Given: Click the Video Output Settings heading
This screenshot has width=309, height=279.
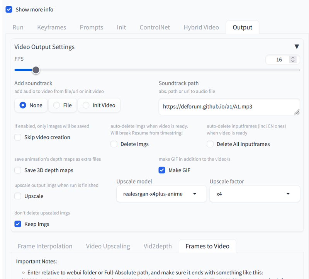Looking at the screenshot, I should 44,47.
